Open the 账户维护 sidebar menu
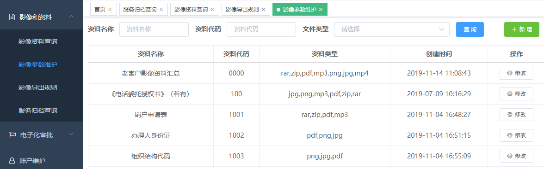Viewport: 544px width, 169px height. (42, 161)
